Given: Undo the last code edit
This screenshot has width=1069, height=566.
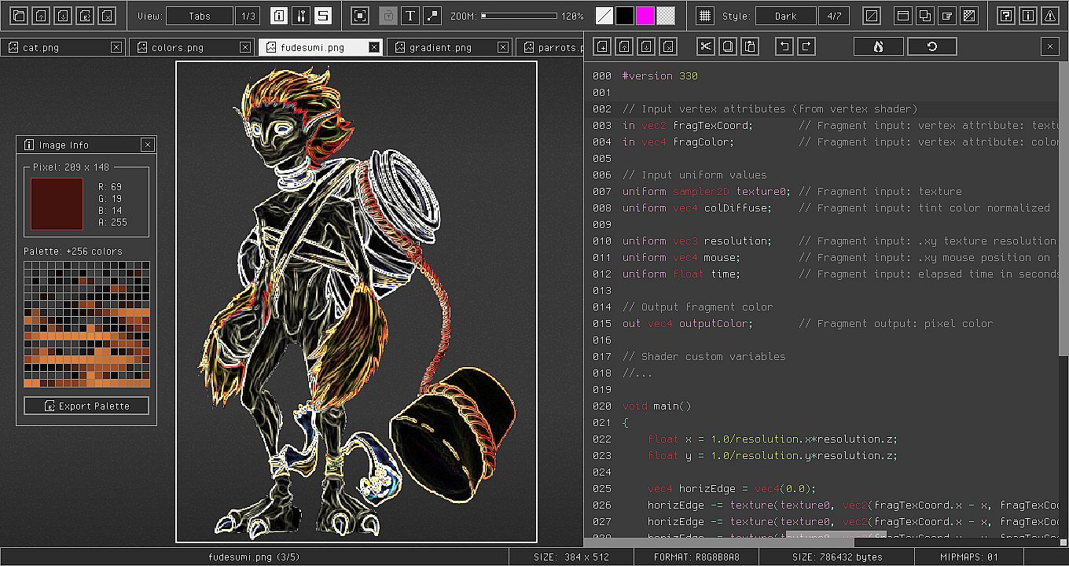Looking at the screenshot, I should tap(784, 46).
